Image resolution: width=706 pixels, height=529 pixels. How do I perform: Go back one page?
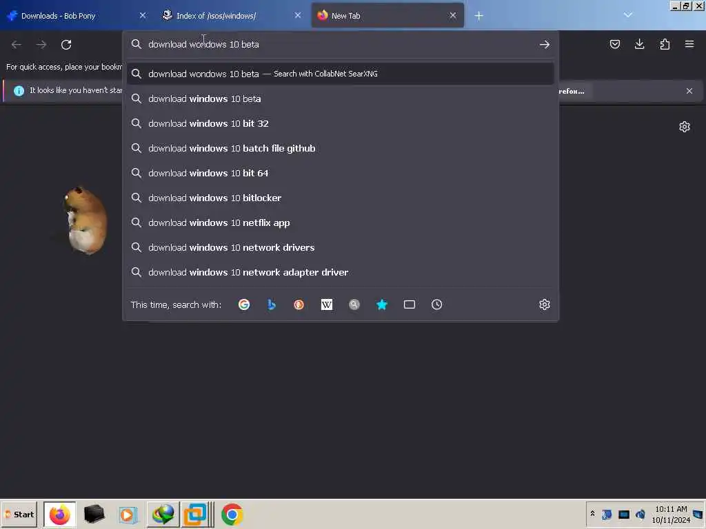(17, 45)
